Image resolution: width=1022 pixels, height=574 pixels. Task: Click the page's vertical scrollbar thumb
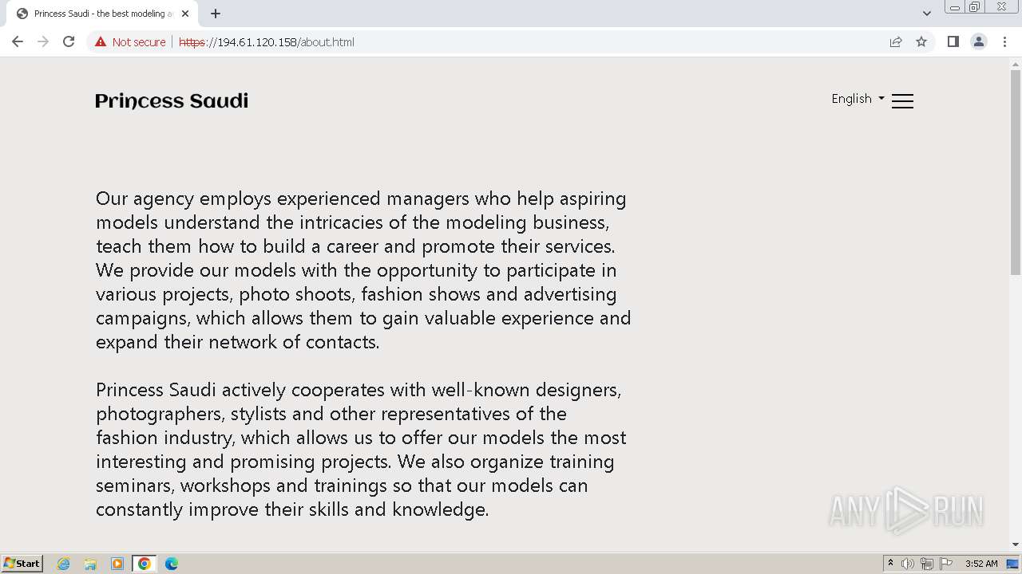[1016, 171]
